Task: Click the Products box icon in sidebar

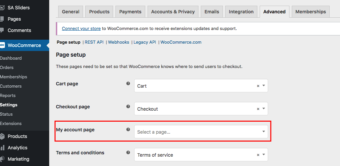Action: coord(2,136)
